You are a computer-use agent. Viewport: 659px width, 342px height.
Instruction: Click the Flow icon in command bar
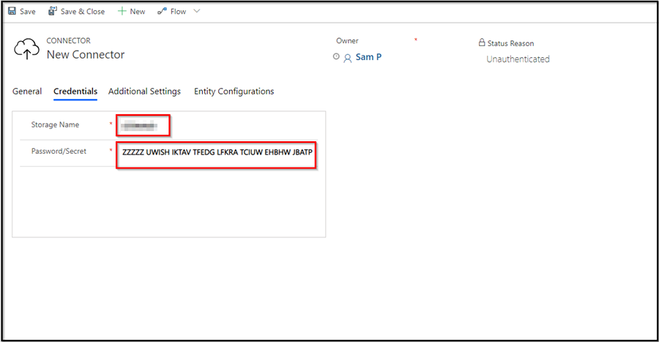tap(162, 12)
